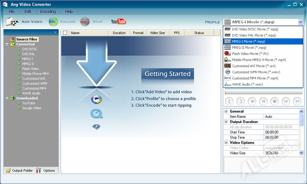Pause playback in the preview controls

(263, 101)
